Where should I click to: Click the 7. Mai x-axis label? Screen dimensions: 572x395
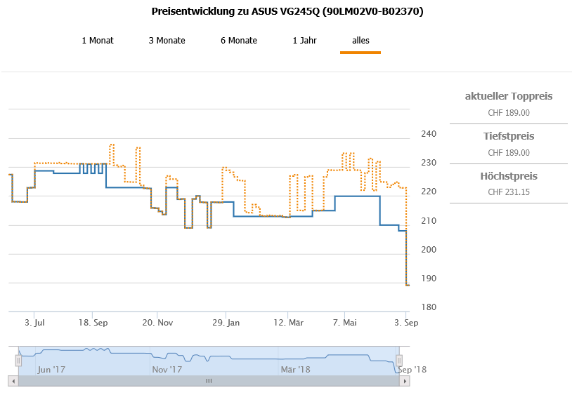click(x=344, y=323)
